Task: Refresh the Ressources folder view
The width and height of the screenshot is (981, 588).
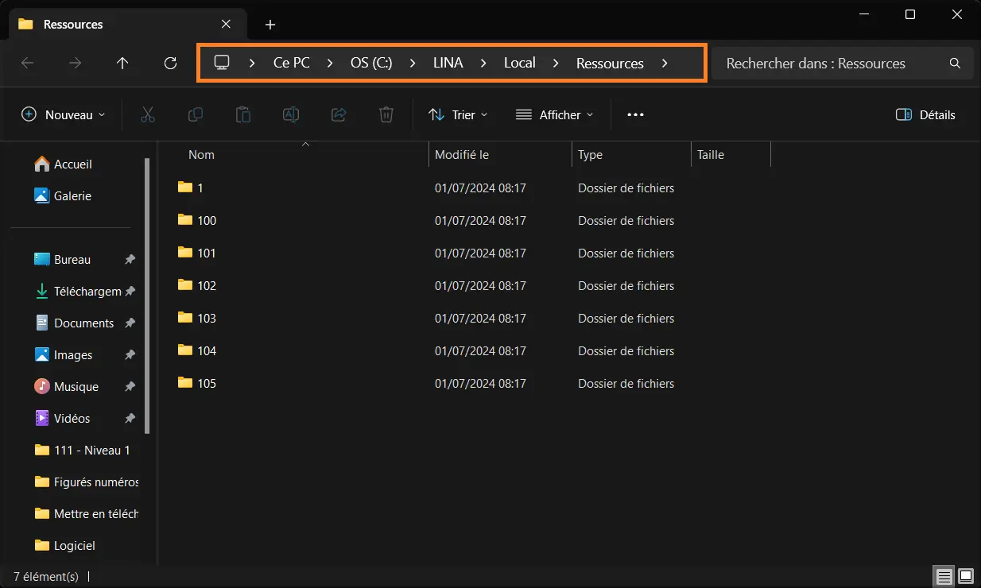Action: pos(170,64)
